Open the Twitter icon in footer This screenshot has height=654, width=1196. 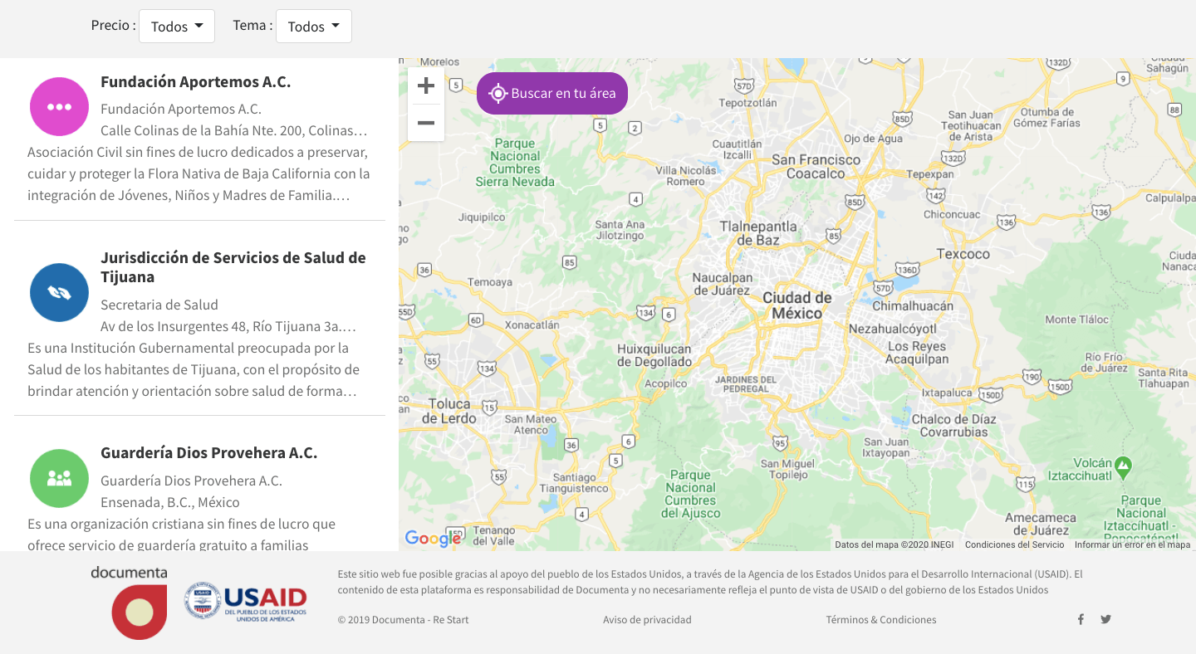tap(1105, 619)
